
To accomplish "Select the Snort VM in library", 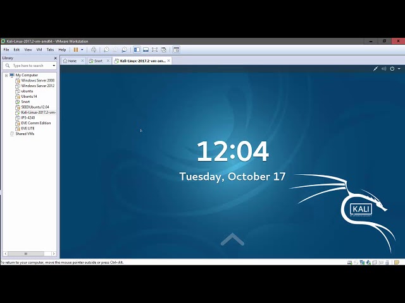I will click(x=25, y=102).
